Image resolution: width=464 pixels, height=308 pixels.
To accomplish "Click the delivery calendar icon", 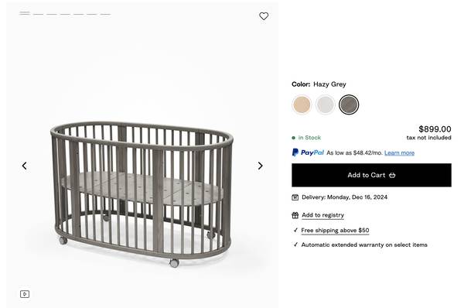I will click(295, 197).
